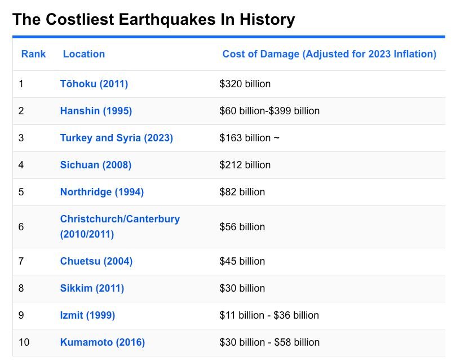Image resolution: width=456 pixels, height=362 pixels.
Task: Follow the Sichuan (2008) link
Action: pos(95,165)
